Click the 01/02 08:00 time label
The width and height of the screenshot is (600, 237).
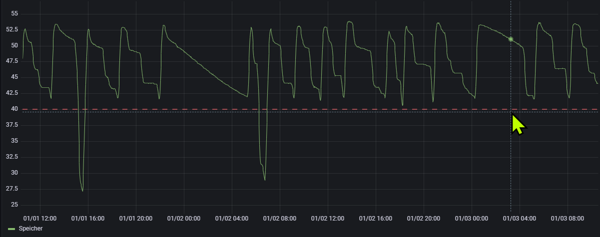(280, 218)
